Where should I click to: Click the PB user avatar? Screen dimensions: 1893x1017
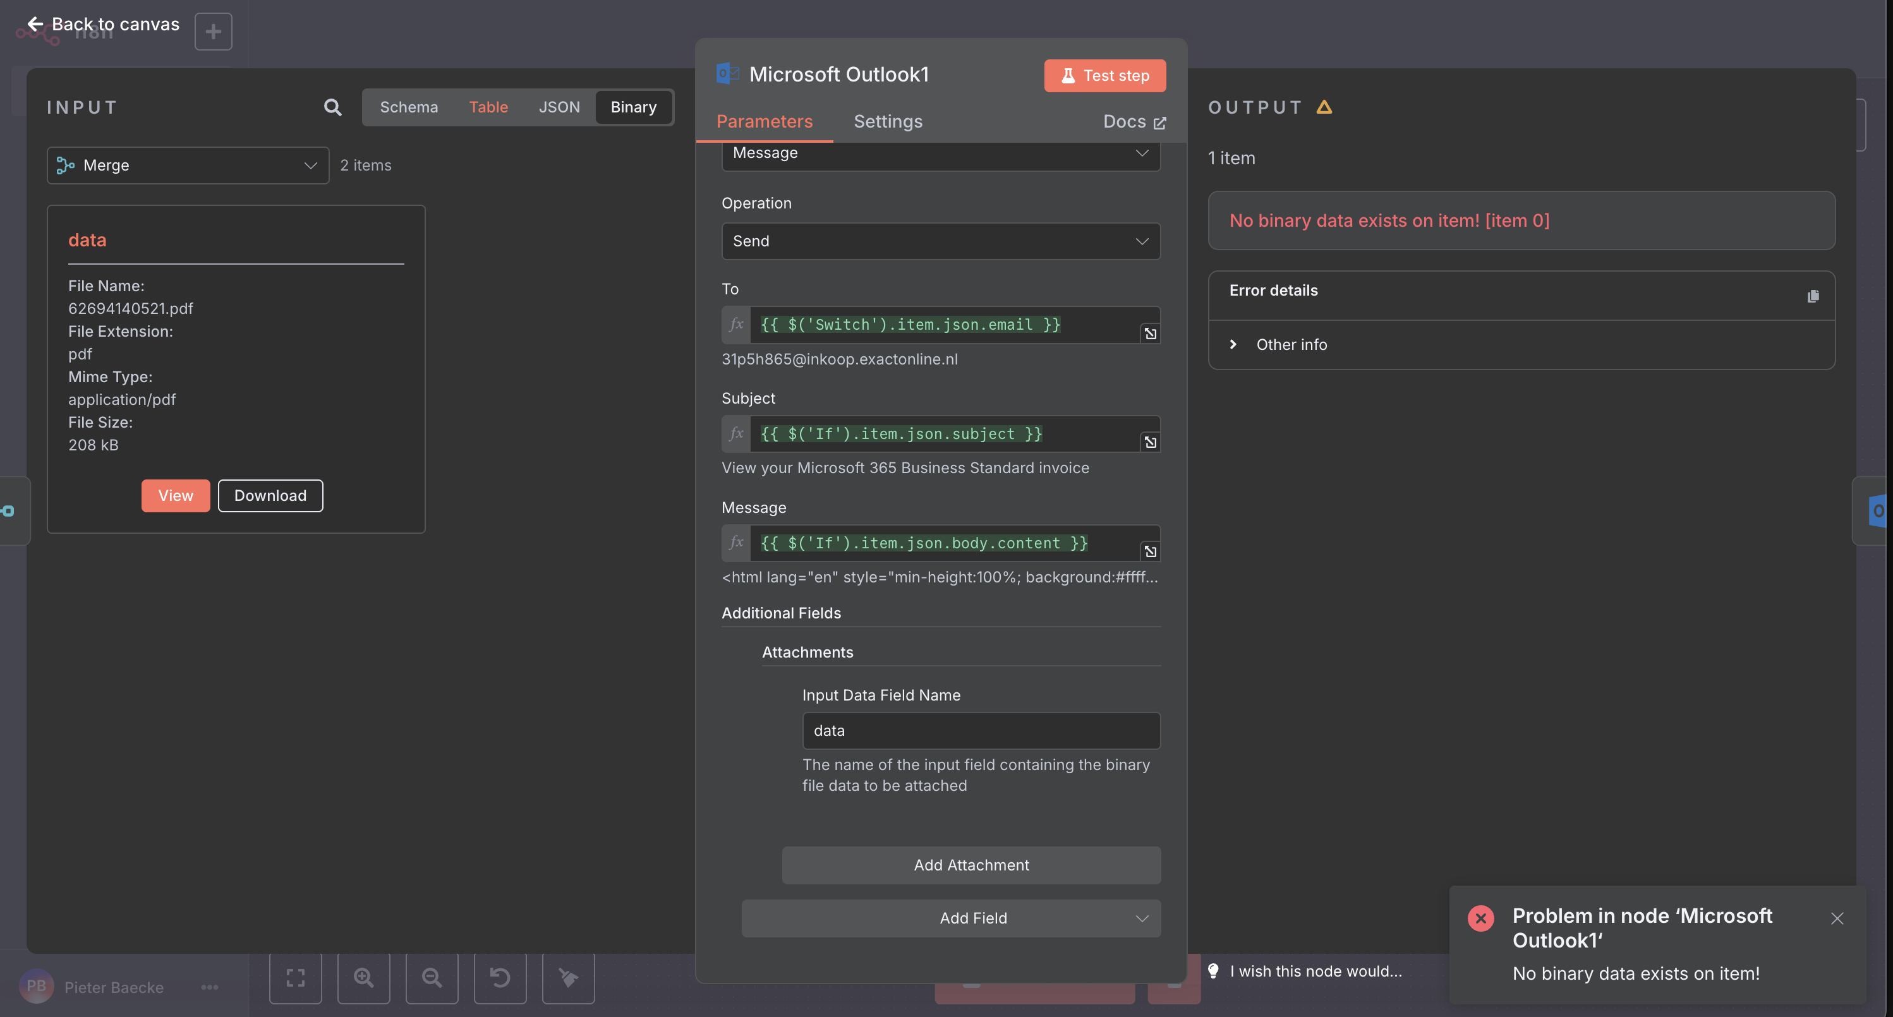point(36,986)
